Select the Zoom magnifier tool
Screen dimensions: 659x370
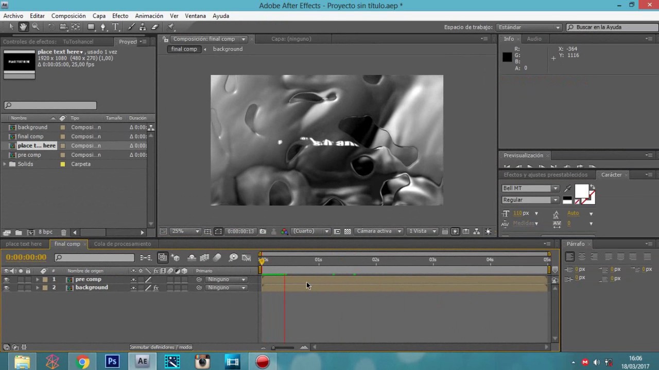[36, 27]
